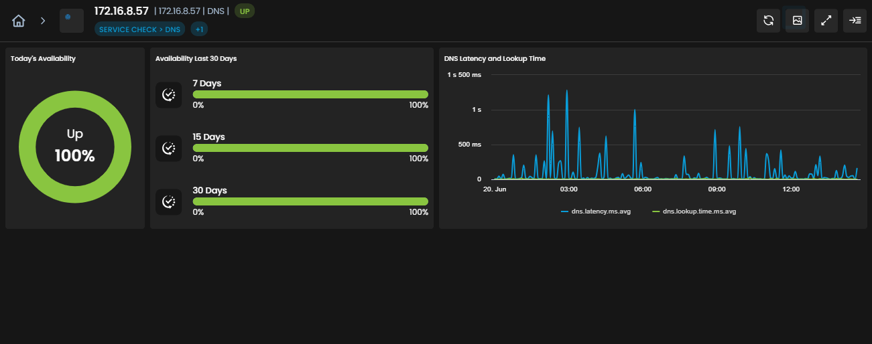This screenshot has height=344, width=872.
Task: Click the 7 Days availability progress bar
Action: (x=310, y=94)
